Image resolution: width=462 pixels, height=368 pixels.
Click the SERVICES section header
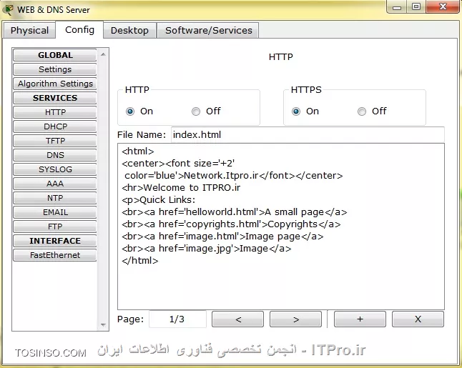55,98
